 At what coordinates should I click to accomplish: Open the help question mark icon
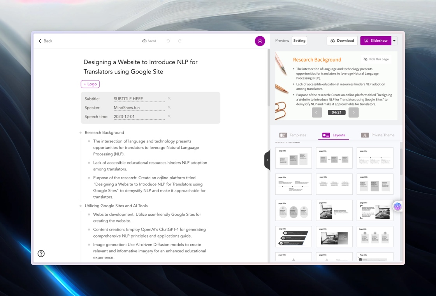tap(41, 254)
